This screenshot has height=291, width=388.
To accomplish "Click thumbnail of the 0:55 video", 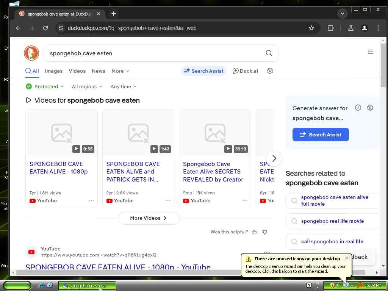I will [x=62, y=133].
